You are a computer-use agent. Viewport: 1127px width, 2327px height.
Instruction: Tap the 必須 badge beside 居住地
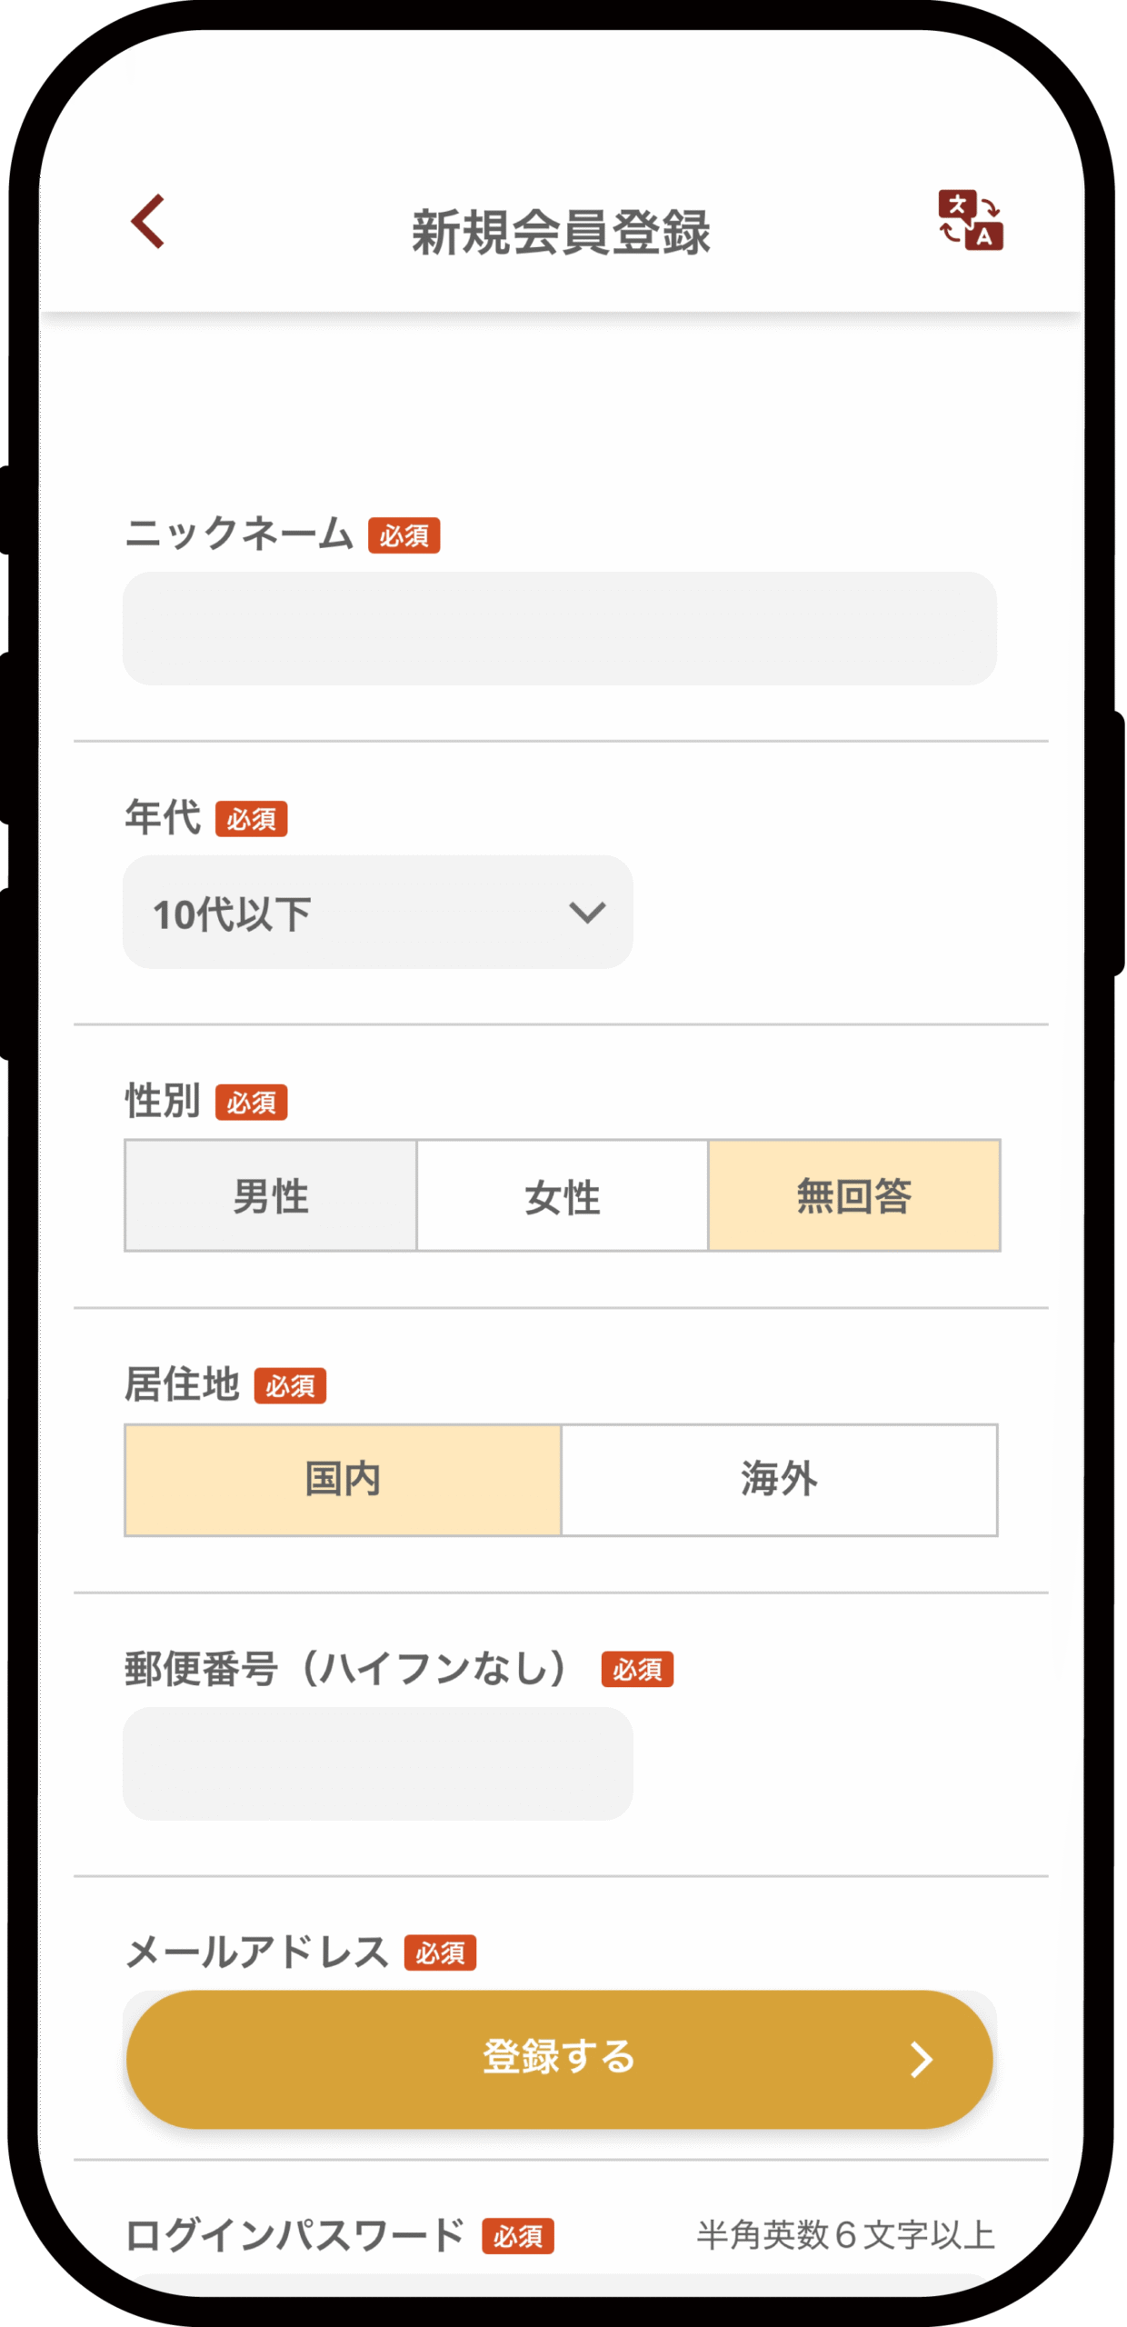click(290, 1386)
